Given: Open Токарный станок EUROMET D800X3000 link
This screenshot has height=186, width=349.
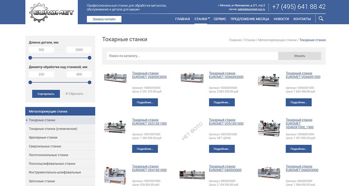Looking at the screenshot, I should click(x=225, y=168).
